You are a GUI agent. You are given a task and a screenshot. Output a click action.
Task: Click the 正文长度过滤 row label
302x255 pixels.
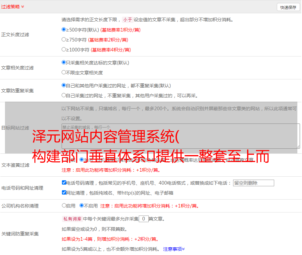(15, 35)
